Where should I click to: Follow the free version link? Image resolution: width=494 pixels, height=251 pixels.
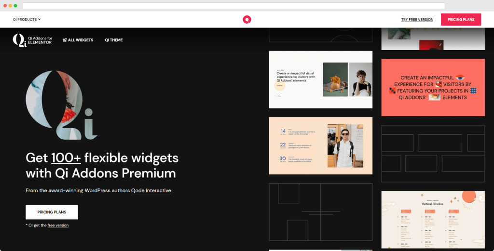point(58,225)
